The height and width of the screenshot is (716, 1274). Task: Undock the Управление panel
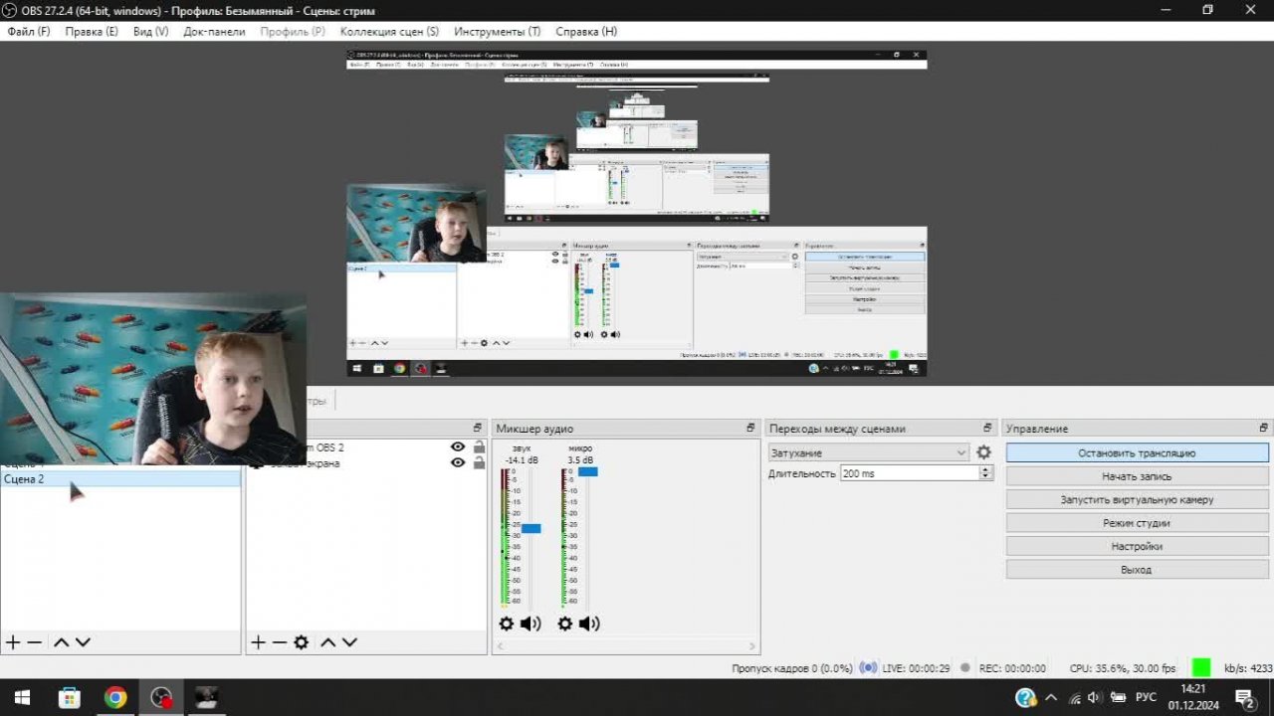(1264, 428)
